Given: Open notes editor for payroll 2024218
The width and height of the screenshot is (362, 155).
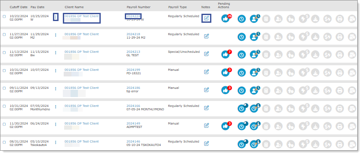Looking at the screenshot, I should [206, 36].
